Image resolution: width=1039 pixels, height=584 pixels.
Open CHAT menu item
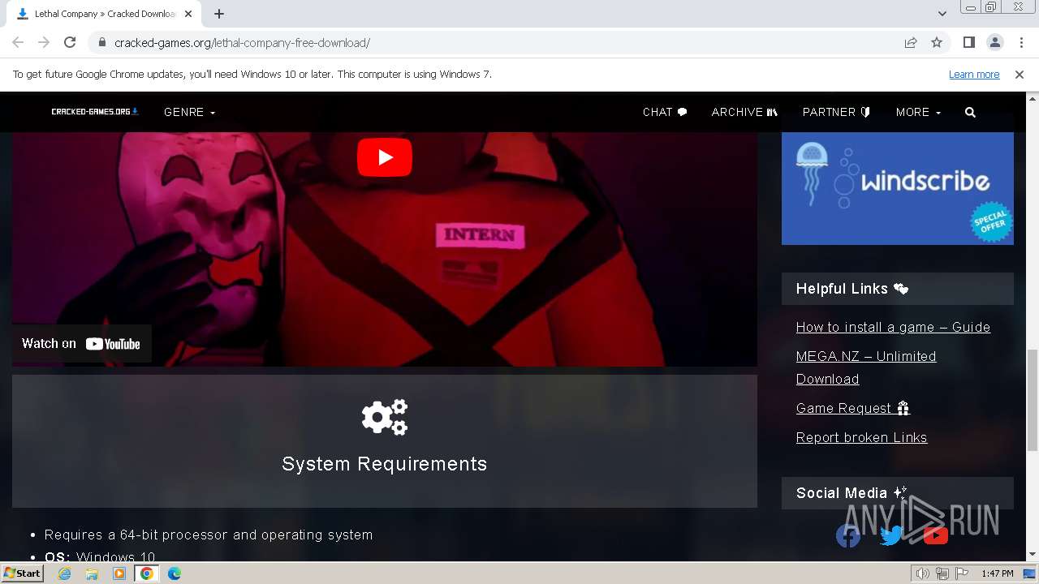(665, 113)
